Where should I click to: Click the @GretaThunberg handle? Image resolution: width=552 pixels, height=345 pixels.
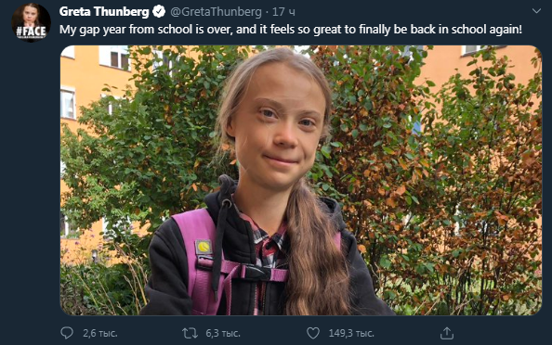click(217, 12)
